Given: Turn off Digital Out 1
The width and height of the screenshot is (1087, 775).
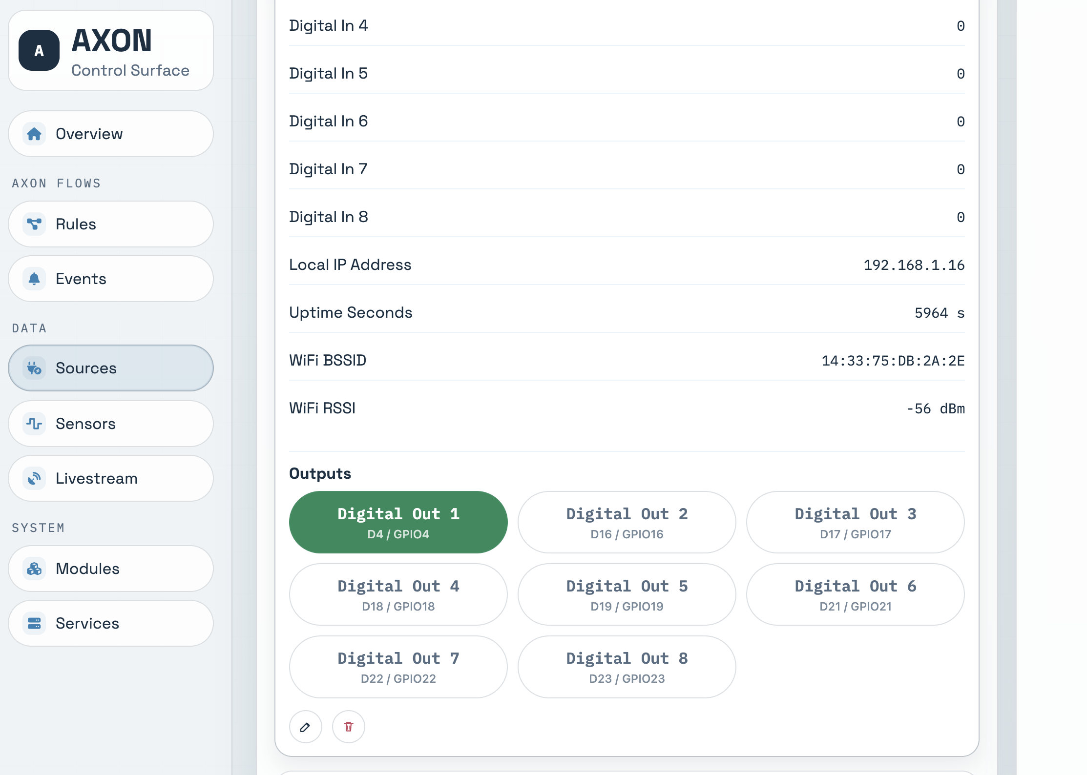Looking at the screenshot, I should coord(398,522).
